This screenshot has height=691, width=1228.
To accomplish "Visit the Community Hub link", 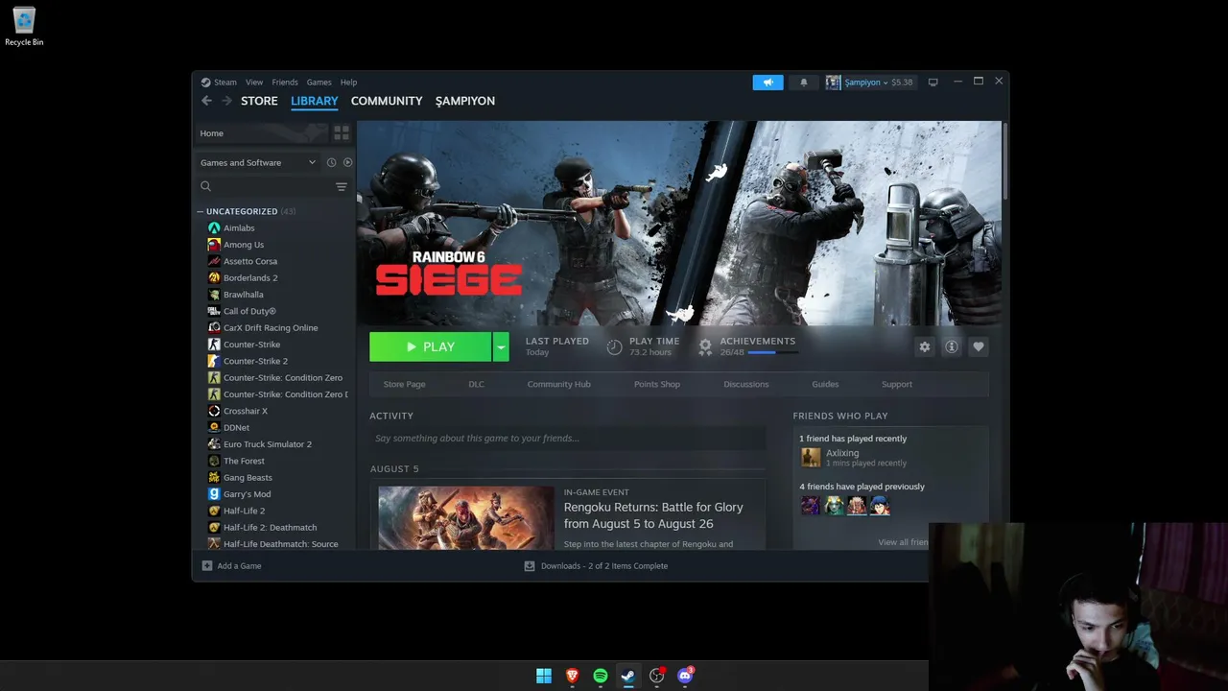I will point(559,384).
